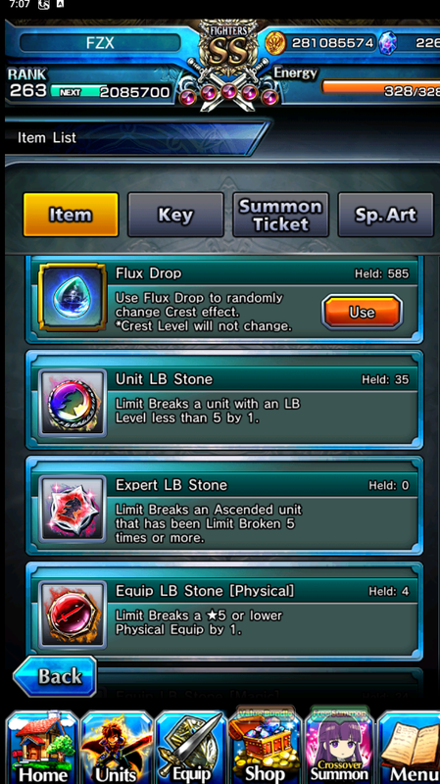Open the Home screen icon
This screenshot has height=784, width=440.
click(42, 748)
